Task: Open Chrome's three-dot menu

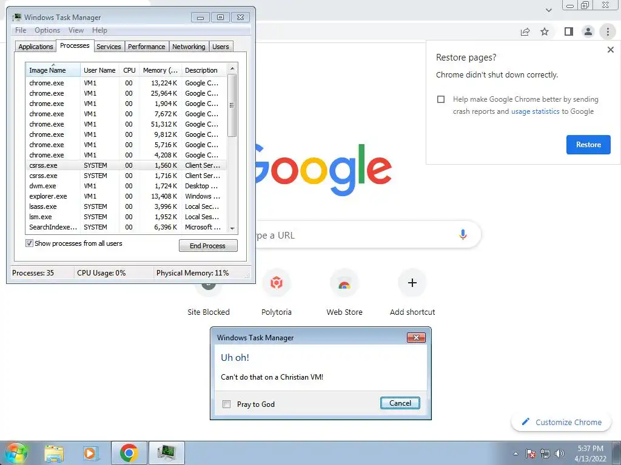Action: (608, 31)
